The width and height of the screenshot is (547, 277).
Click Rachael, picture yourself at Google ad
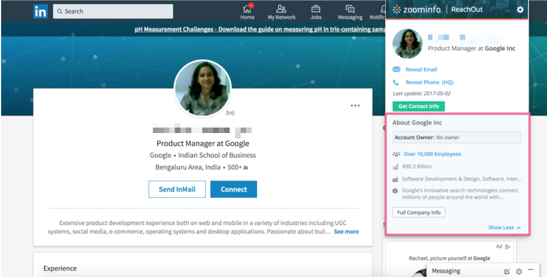click(449, 258)
